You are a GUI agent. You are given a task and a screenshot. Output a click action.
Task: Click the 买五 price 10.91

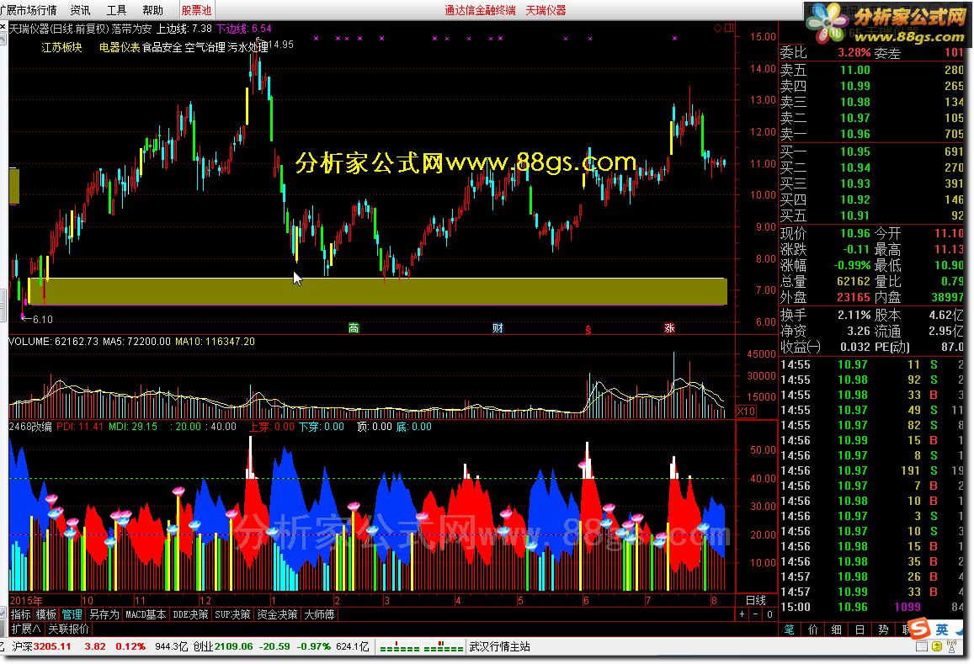[x=854, y=215]
